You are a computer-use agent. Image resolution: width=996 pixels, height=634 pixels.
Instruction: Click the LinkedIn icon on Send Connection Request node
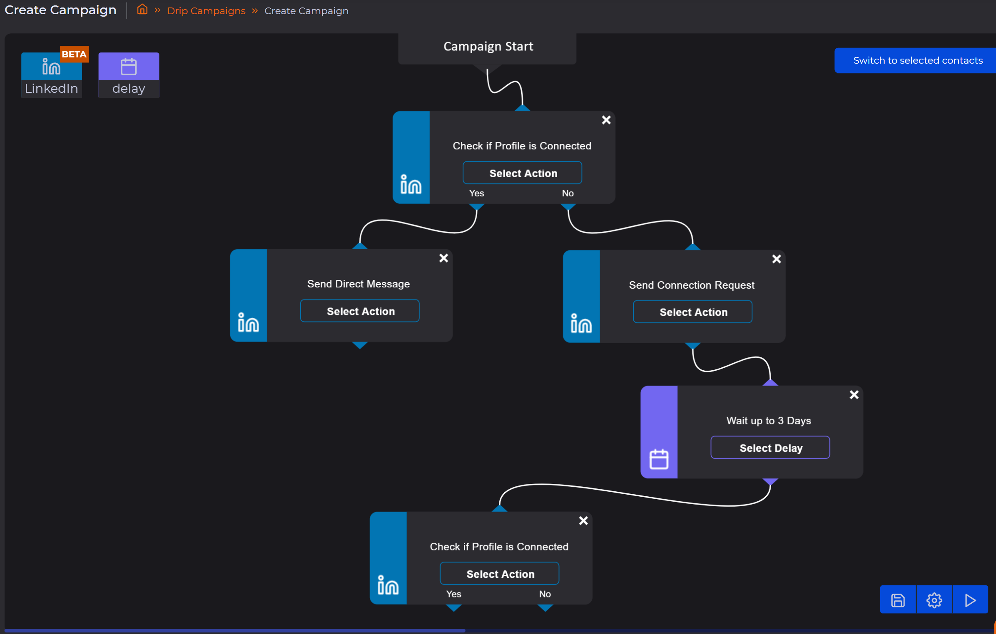(x=581, y=323)
